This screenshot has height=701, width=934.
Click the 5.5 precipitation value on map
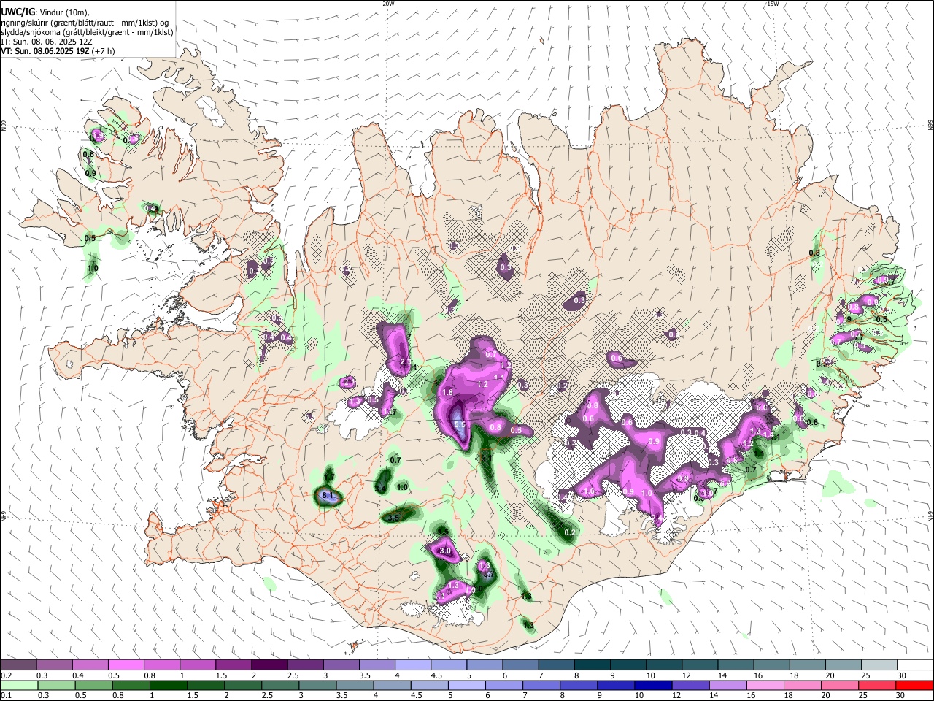(x=460, y=424)
